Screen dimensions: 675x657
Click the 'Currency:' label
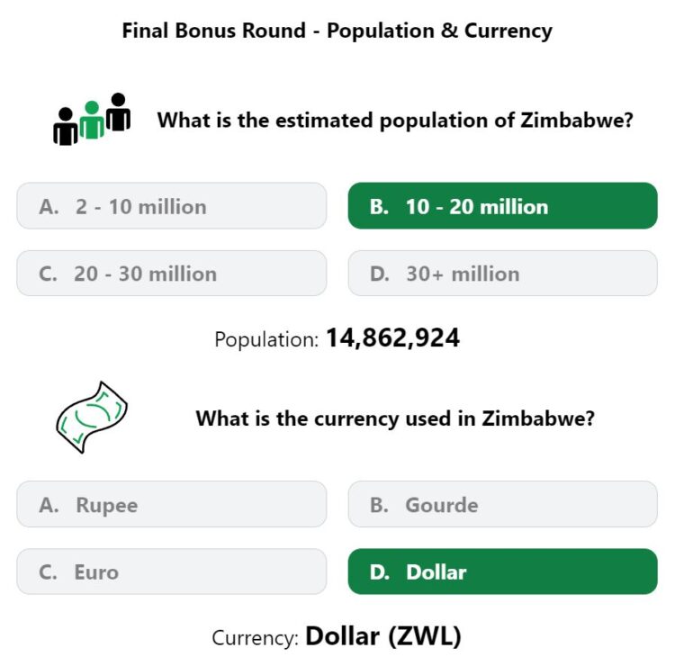pos(256,638)
